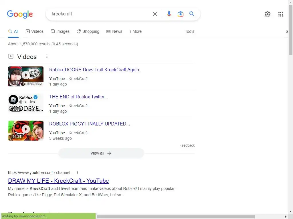Open 'ROBLOX PIGGY FINALLY UPDATED' link
This screenshot has width=293, height=219.
[x=90, y=124]
